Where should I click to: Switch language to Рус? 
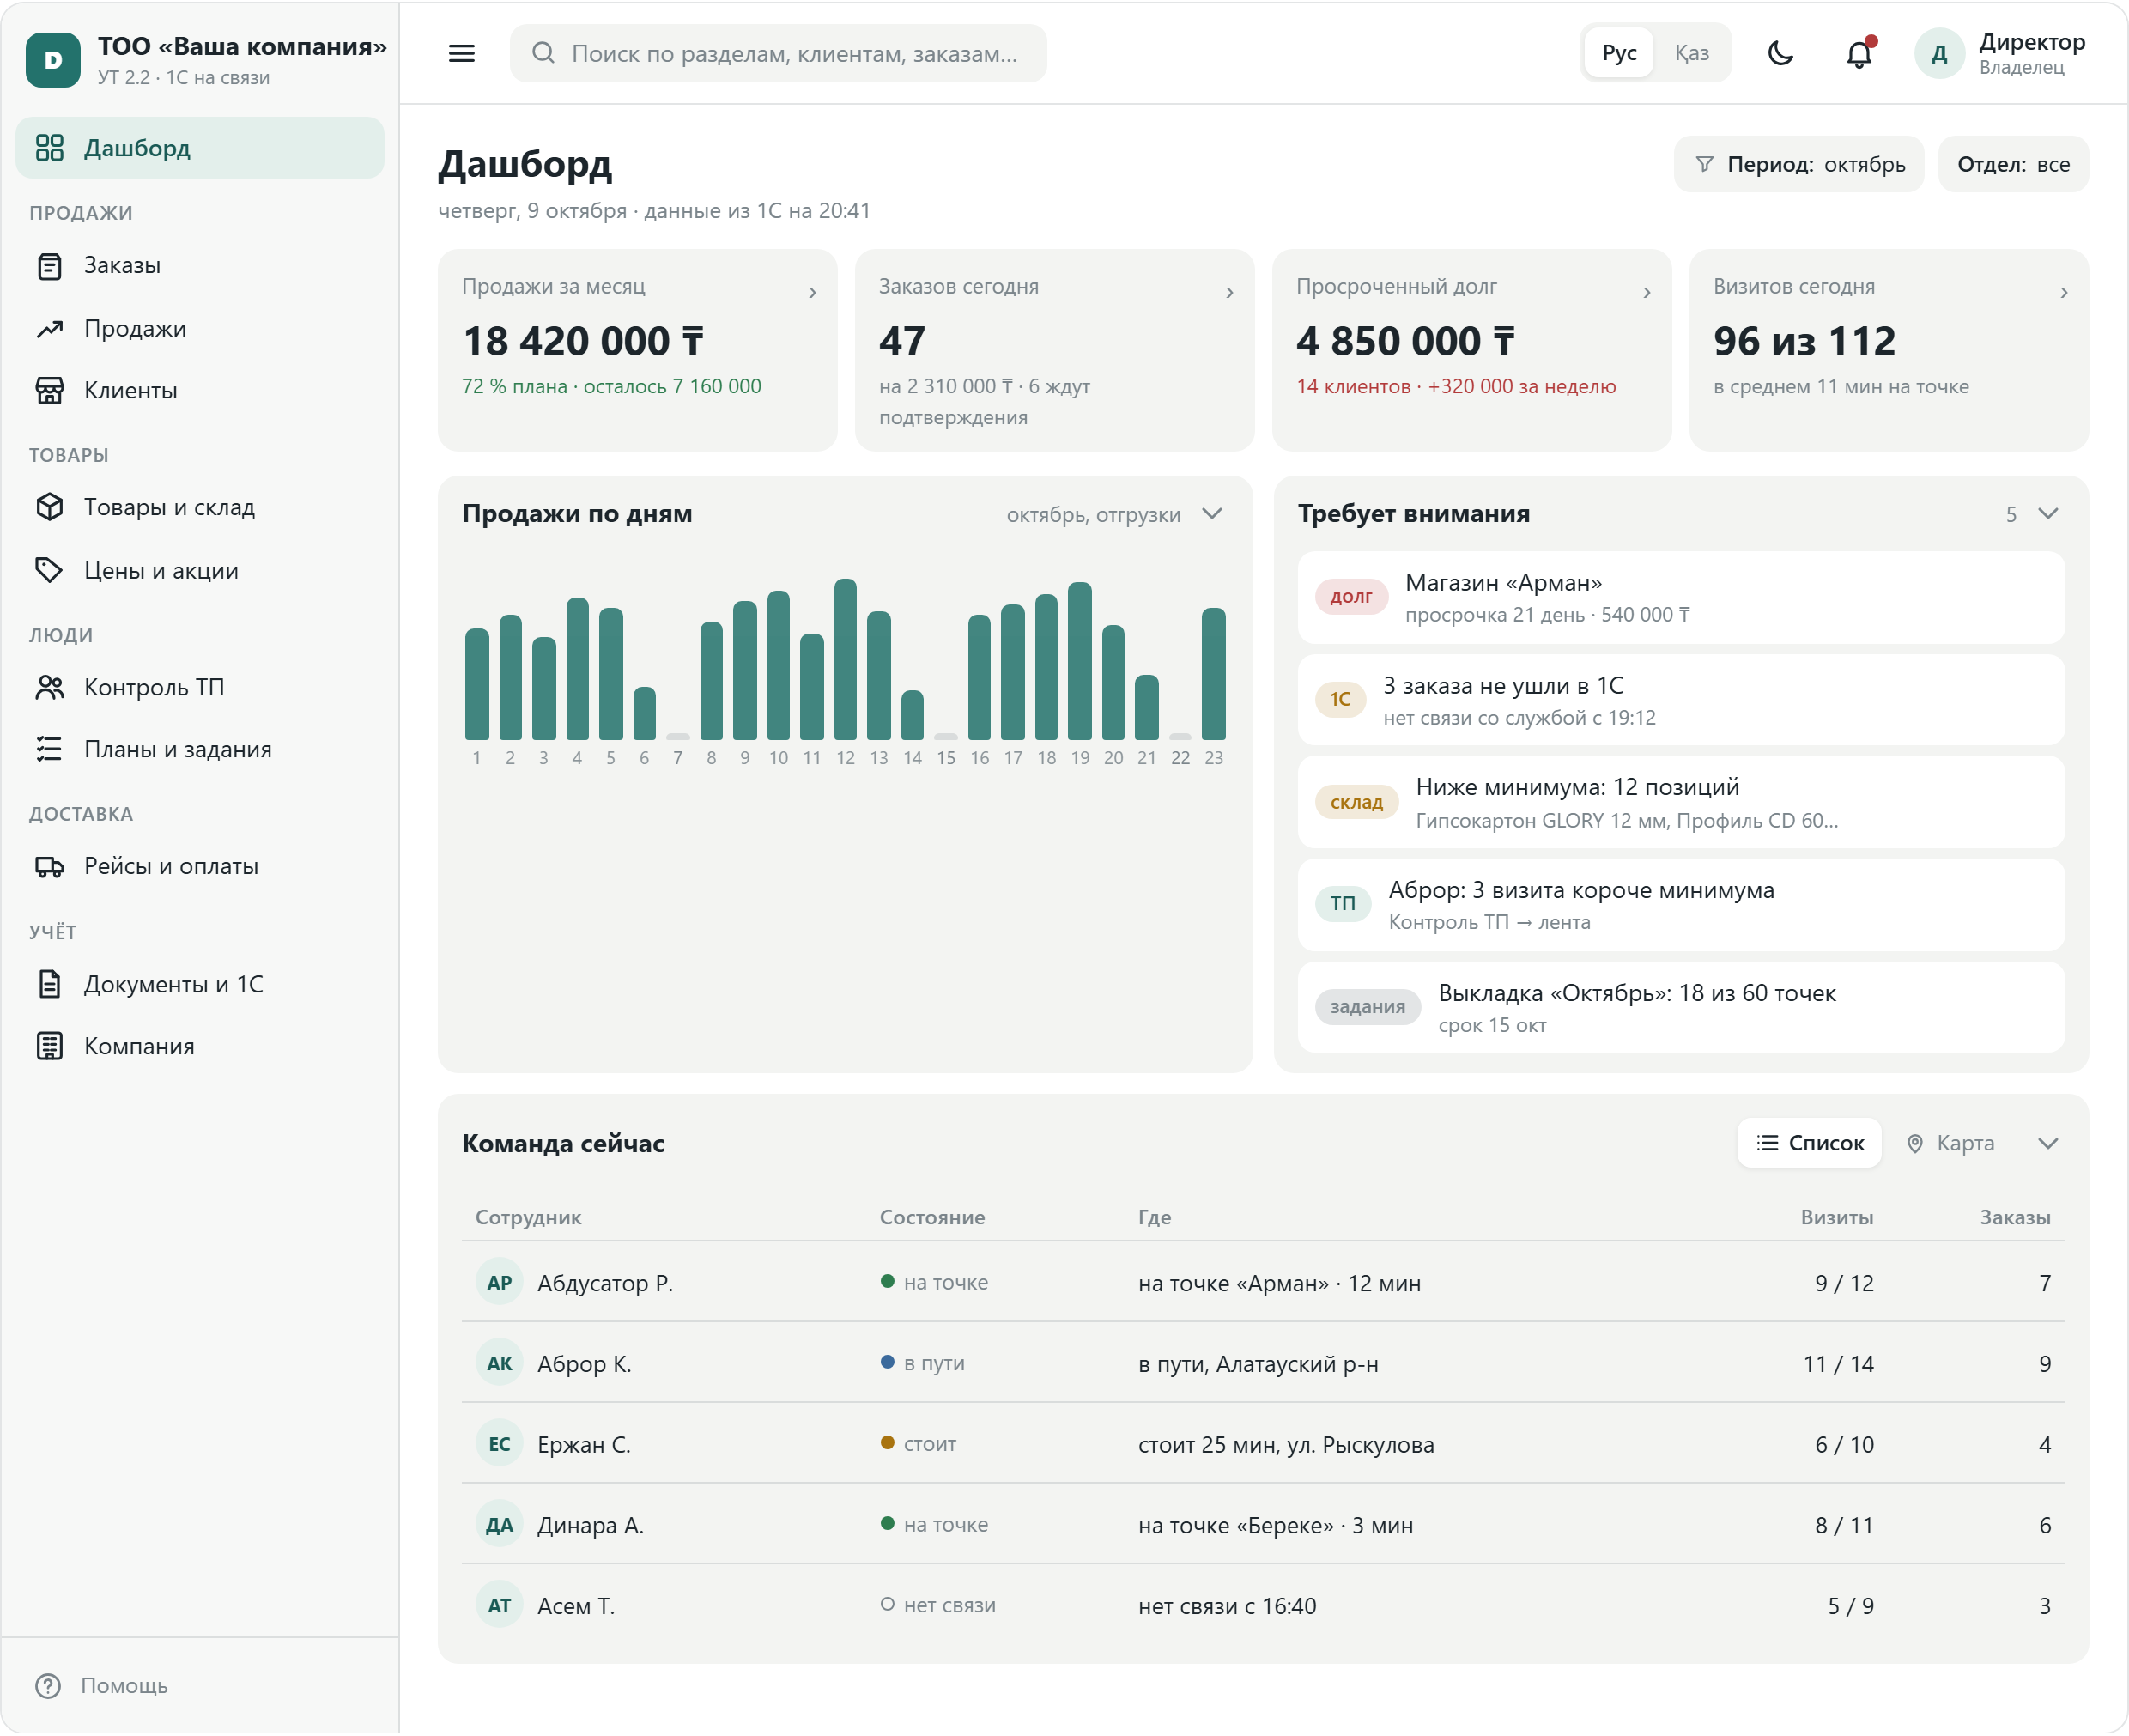(x=1619, y=53)
